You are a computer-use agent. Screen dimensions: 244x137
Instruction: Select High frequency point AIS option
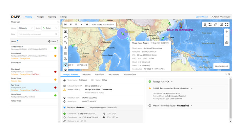[88, 107]
